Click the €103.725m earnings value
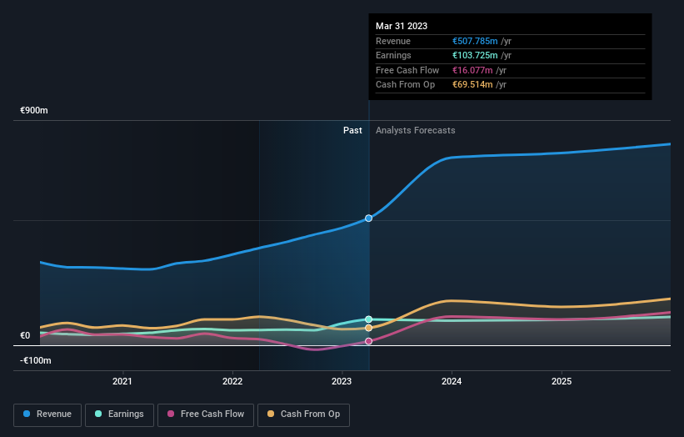 475,55
